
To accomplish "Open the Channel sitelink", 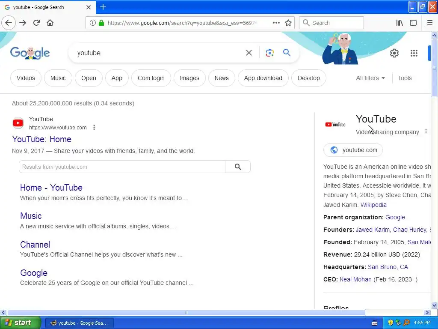I will (35, 245).
